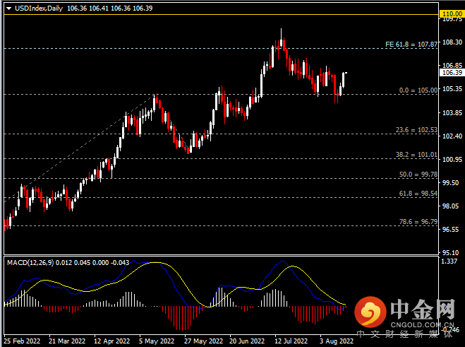The height and width of the screenshot is (347, 465).
Task: Click the 105.35 price axis label
Action: 452,89
